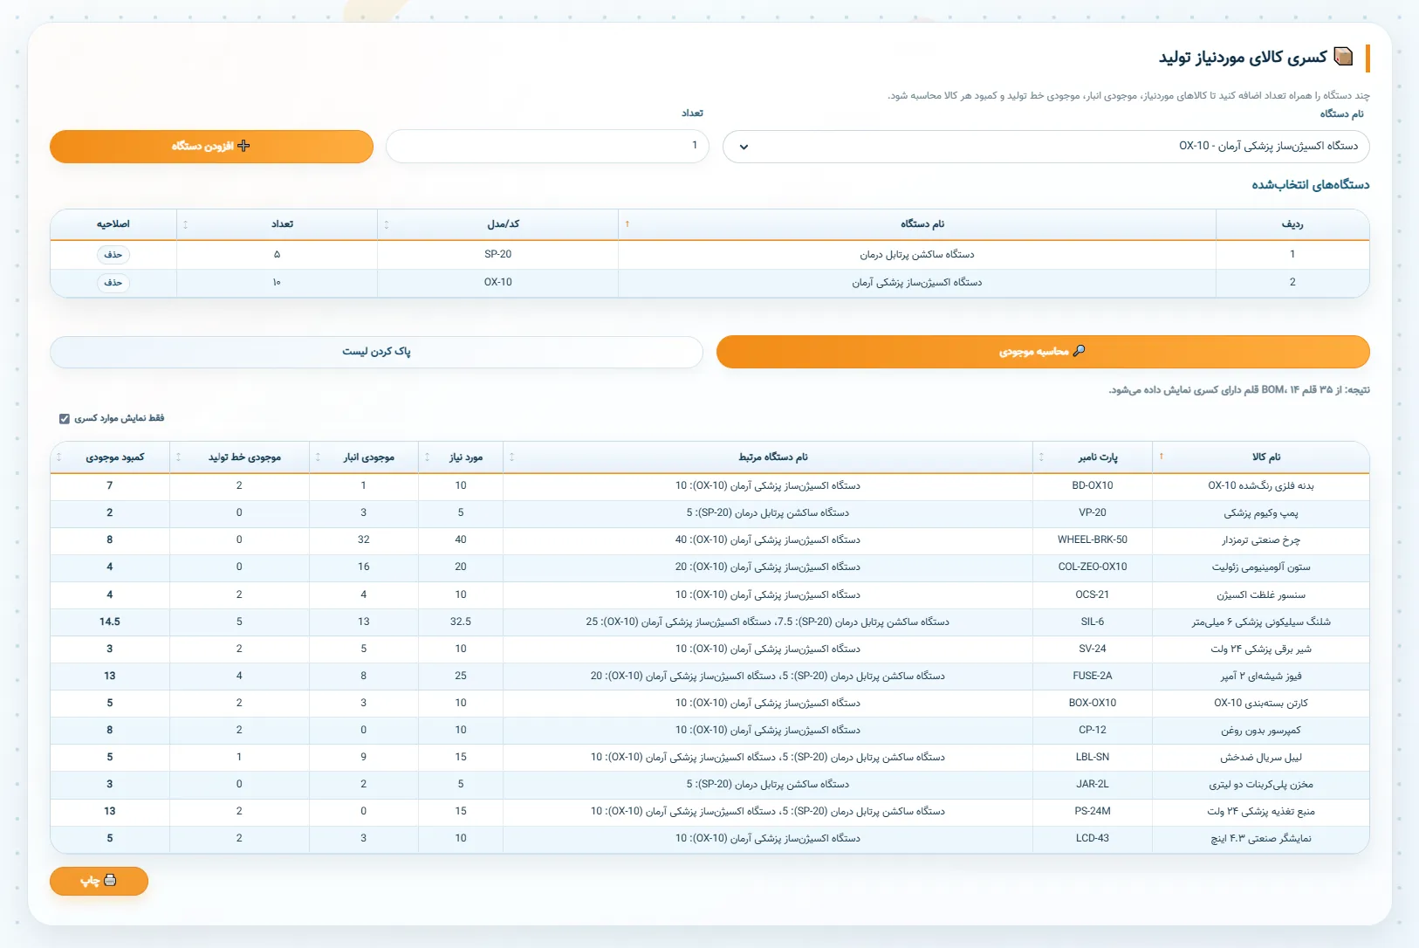The height and width of the screenshot is (948, 1419).
Task: Sort devices by نام دستگاه arrow icon
Action: (627, 224)
